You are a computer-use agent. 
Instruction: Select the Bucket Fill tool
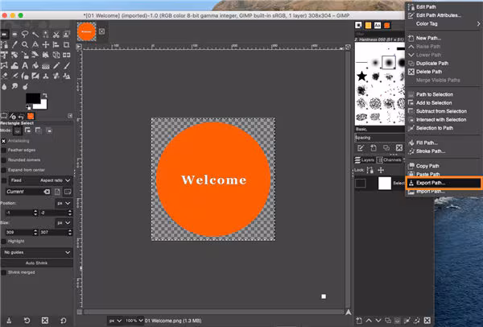[x=35, y=65]
